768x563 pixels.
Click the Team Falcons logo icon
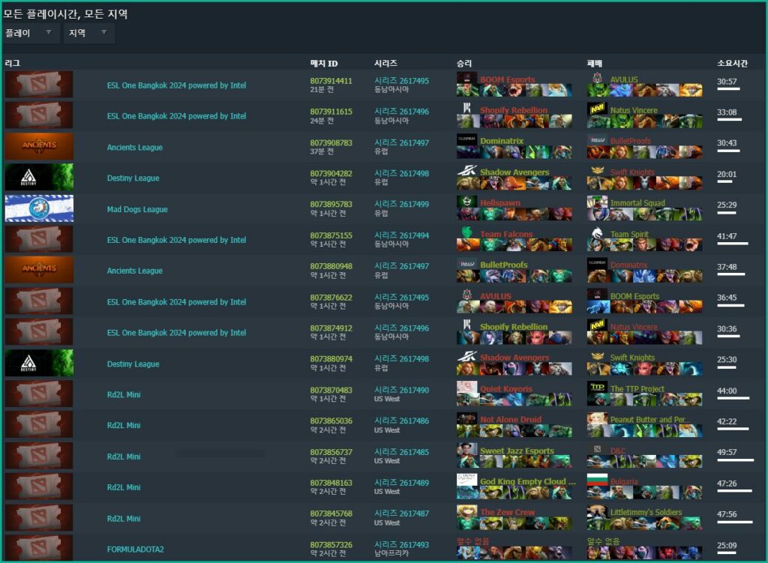point(466,232)
